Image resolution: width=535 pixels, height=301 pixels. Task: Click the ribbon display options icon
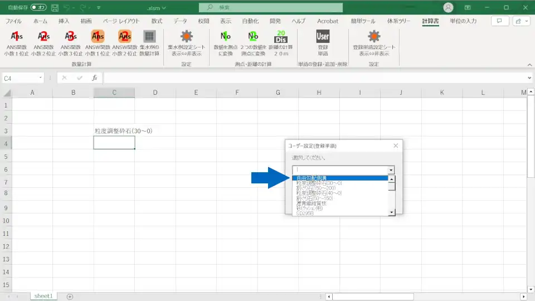coord(468,7)
